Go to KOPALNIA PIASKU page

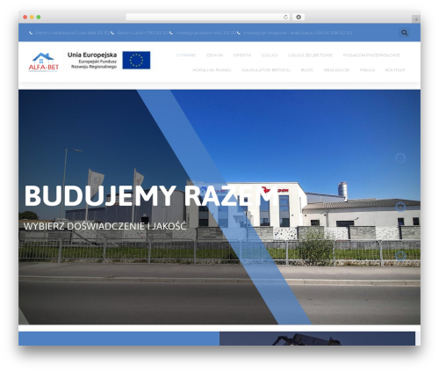click(x=212, y=69)
